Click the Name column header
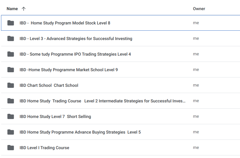The height and width of the screenshot is (158, 240). 12,9
